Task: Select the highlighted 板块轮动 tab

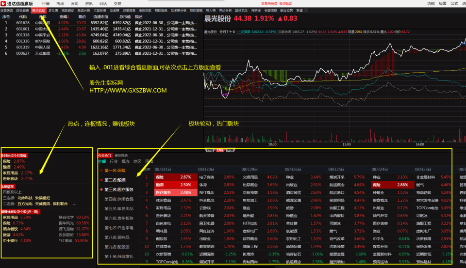Action: tap(39, 10)
